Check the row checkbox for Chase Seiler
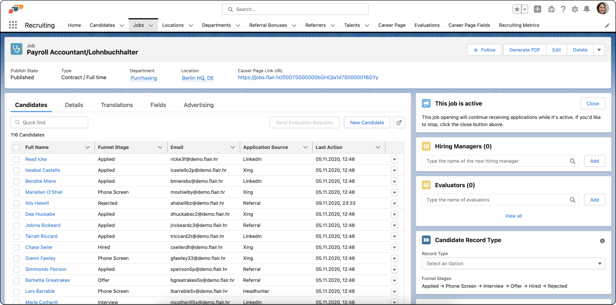Image resolution: width=616 pixels, height=305 pixels. point(17,247)
